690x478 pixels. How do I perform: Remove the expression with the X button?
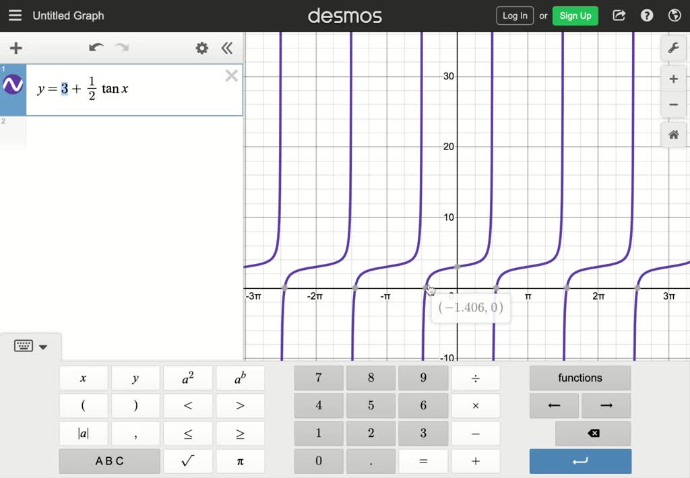(x=231, y=75)
